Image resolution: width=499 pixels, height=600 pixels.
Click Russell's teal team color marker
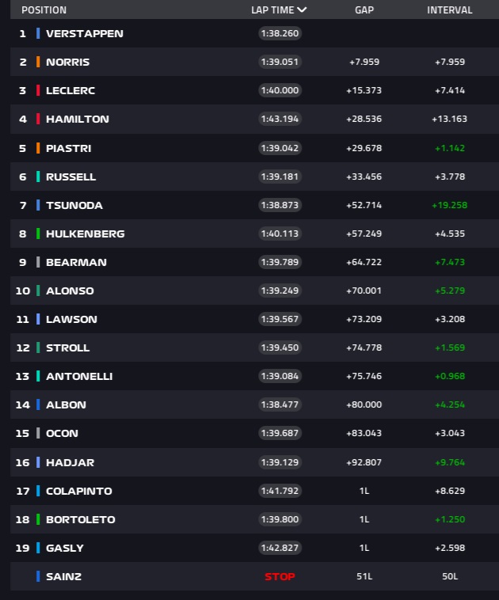click(38, 177)
